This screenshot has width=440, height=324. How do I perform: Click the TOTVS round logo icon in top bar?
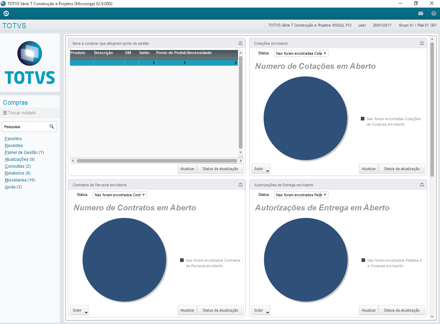(x=6, y=13)
